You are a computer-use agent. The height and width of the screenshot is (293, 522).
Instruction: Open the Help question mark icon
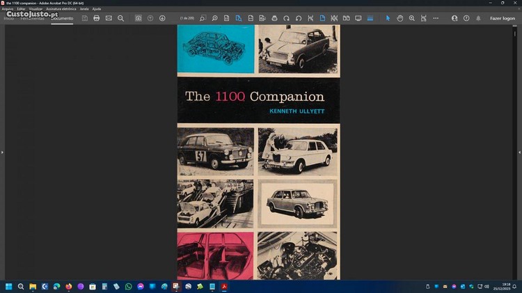coord(466,18)
